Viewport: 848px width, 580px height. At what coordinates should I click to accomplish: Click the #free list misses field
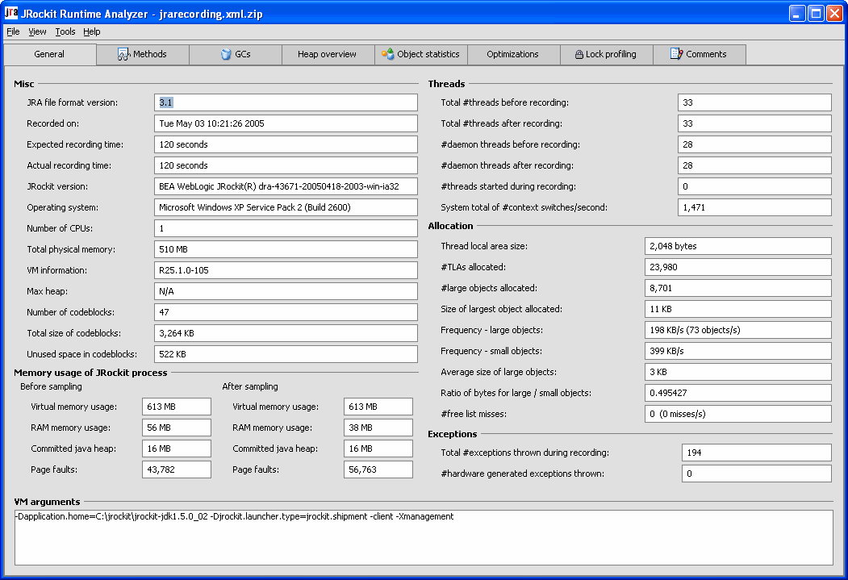738,415
